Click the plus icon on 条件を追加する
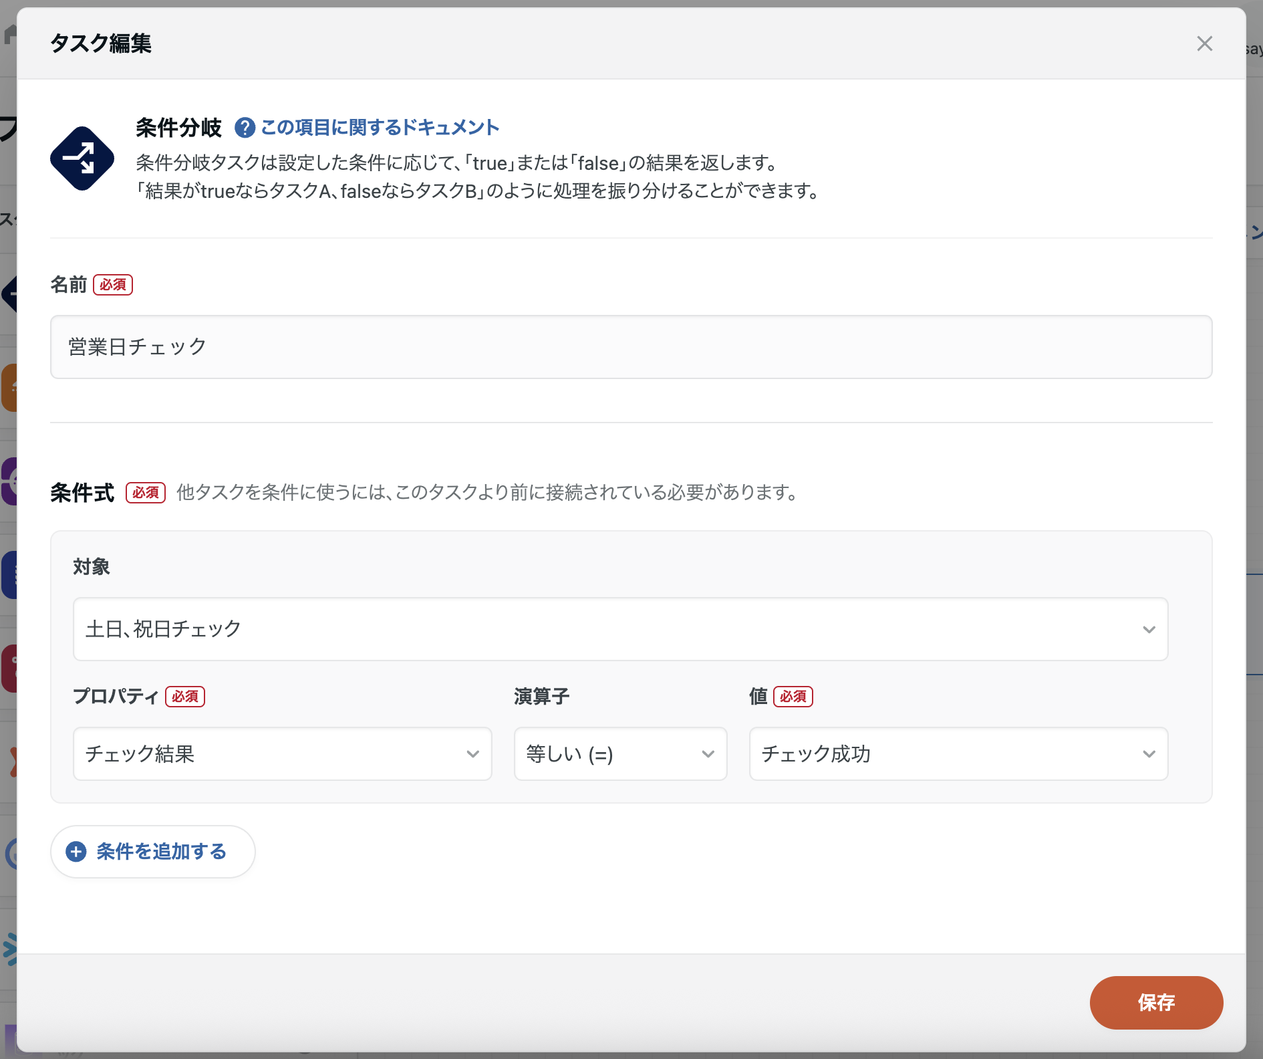 76,852
